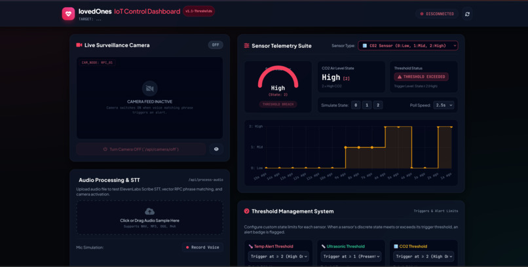This screenshot has width=528, height=267.
Task: Click the v1.1-Thresholds version badge
Action: [x=198, y=11]
